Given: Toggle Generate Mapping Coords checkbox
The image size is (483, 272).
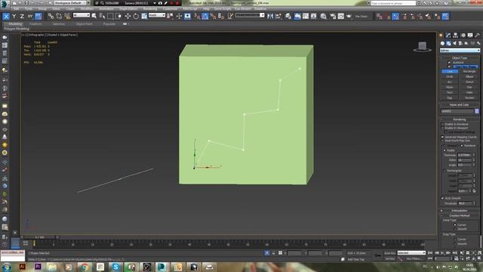Looking at the screenshot, I should [443, 137].
